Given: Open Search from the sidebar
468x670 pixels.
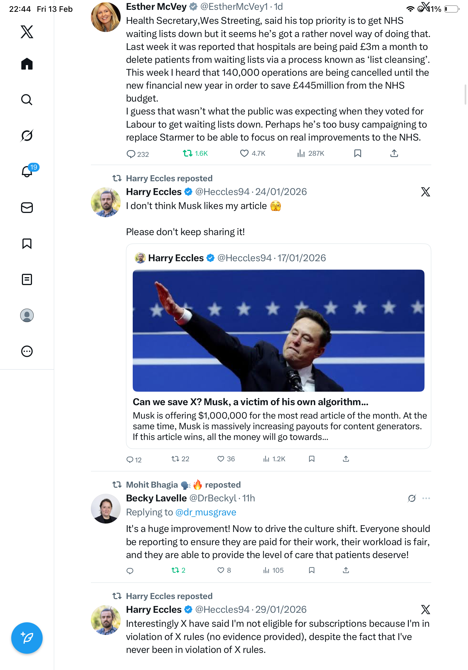Looking at the screenshot, I should pyautogui.click(x=27, y=100).
